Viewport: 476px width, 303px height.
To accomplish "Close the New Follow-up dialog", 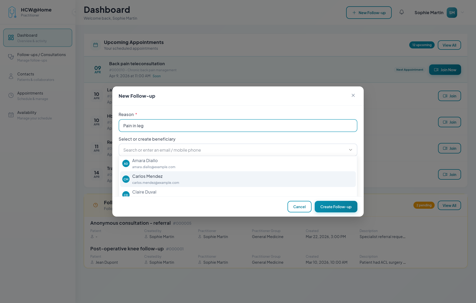I will tap(353, 96).
